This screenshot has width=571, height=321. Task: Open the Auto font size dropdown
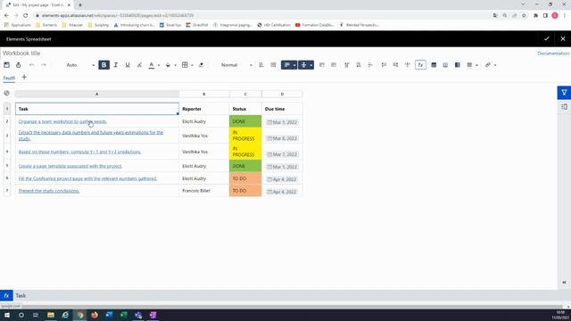point(79,65)
